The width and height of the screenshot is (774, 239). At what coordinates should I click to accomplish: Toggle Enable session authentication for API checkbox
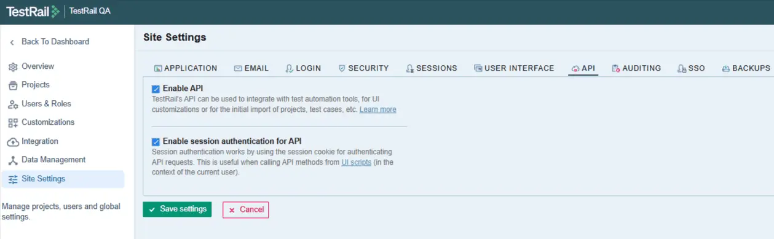click(156, 141)
